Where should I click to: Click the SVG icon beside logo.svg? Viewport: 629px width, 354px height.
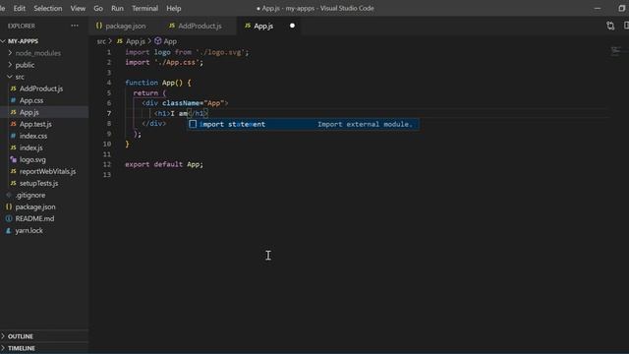point(13,159)
